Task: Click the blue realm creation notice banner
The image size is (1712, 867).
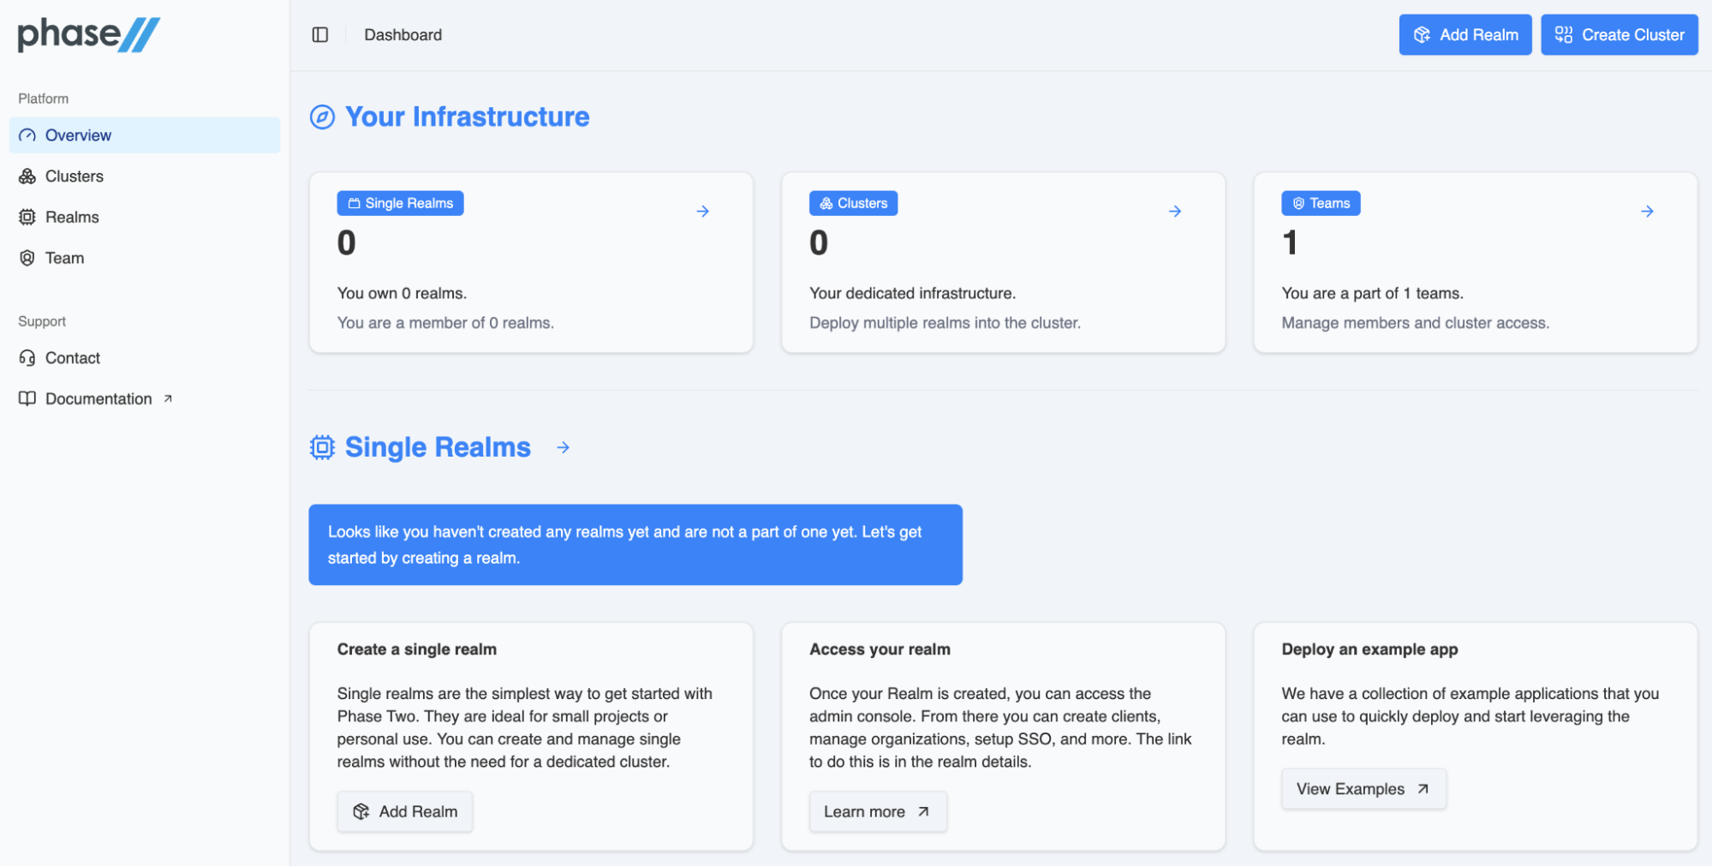Action: click(x=635, y=544)
